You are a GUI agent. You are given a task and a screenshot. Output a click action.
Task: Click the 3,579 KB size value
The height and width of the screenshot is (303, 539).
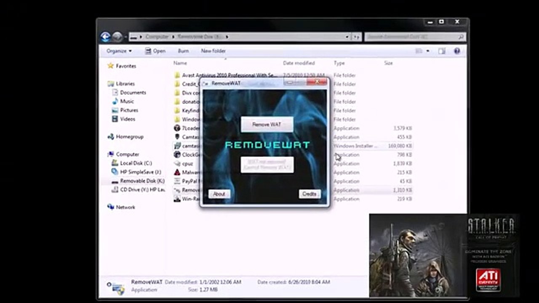click(403, 128)
